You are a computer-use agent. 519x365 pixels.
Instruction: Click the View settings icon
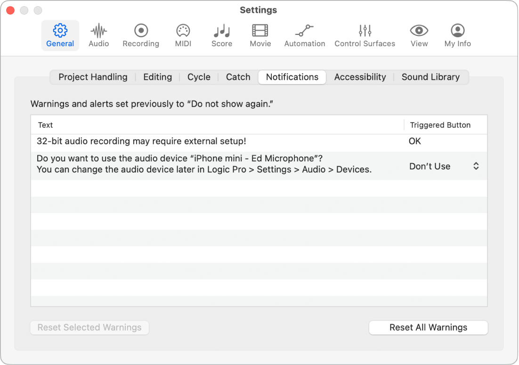419,35
